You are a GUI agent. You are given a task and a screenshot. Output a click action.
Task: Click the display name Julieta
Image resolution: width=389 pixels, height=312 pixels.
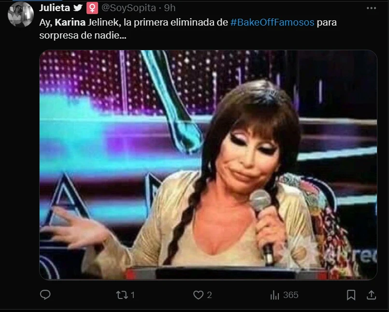point(55,8)
